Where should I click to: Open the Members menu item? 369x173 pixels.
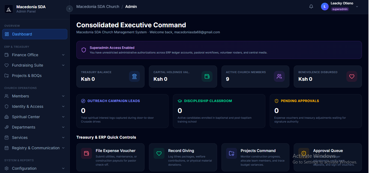point(35,96)
